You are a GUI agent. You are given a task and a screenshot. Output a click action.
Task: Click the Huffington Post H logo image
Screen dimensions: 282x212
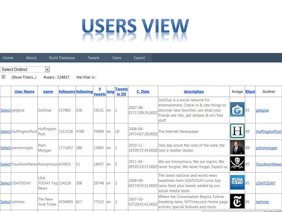pyautogui.click(x=237, y=131)
